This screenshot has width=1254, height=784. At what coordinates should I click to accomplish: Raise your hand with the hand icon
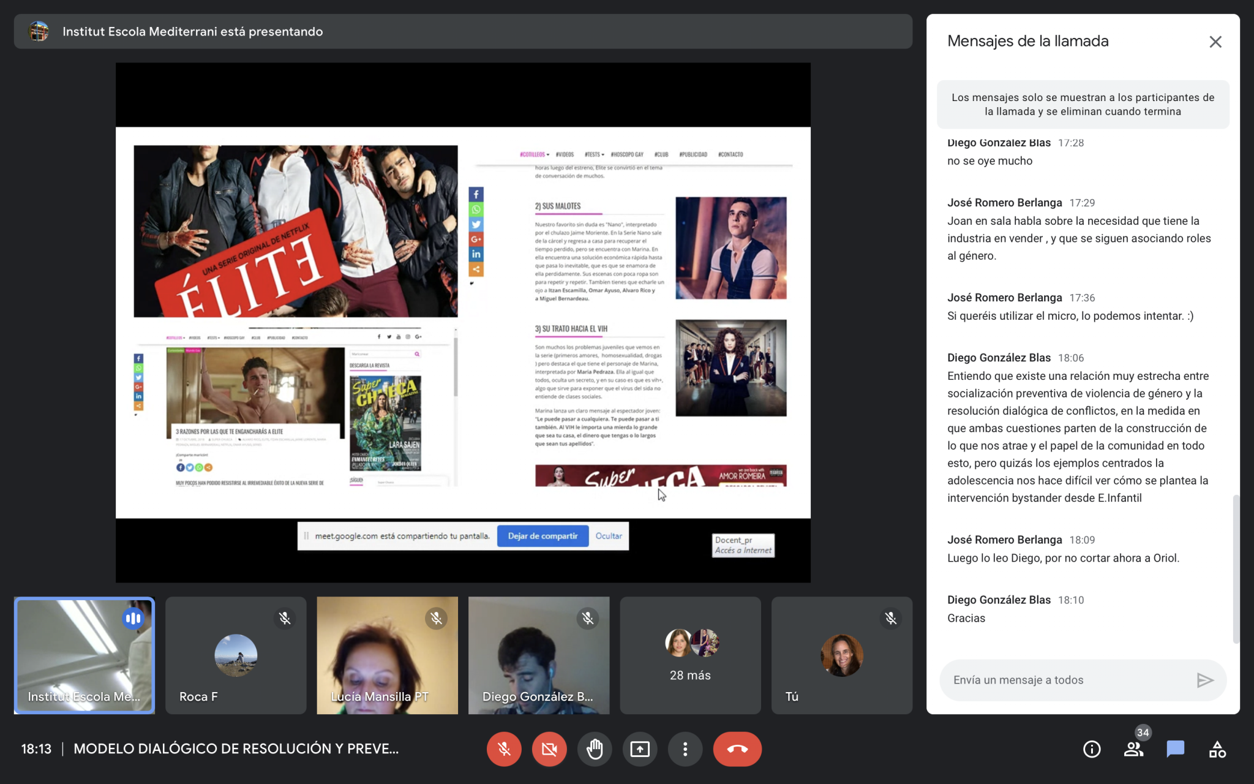pos(595,748)
